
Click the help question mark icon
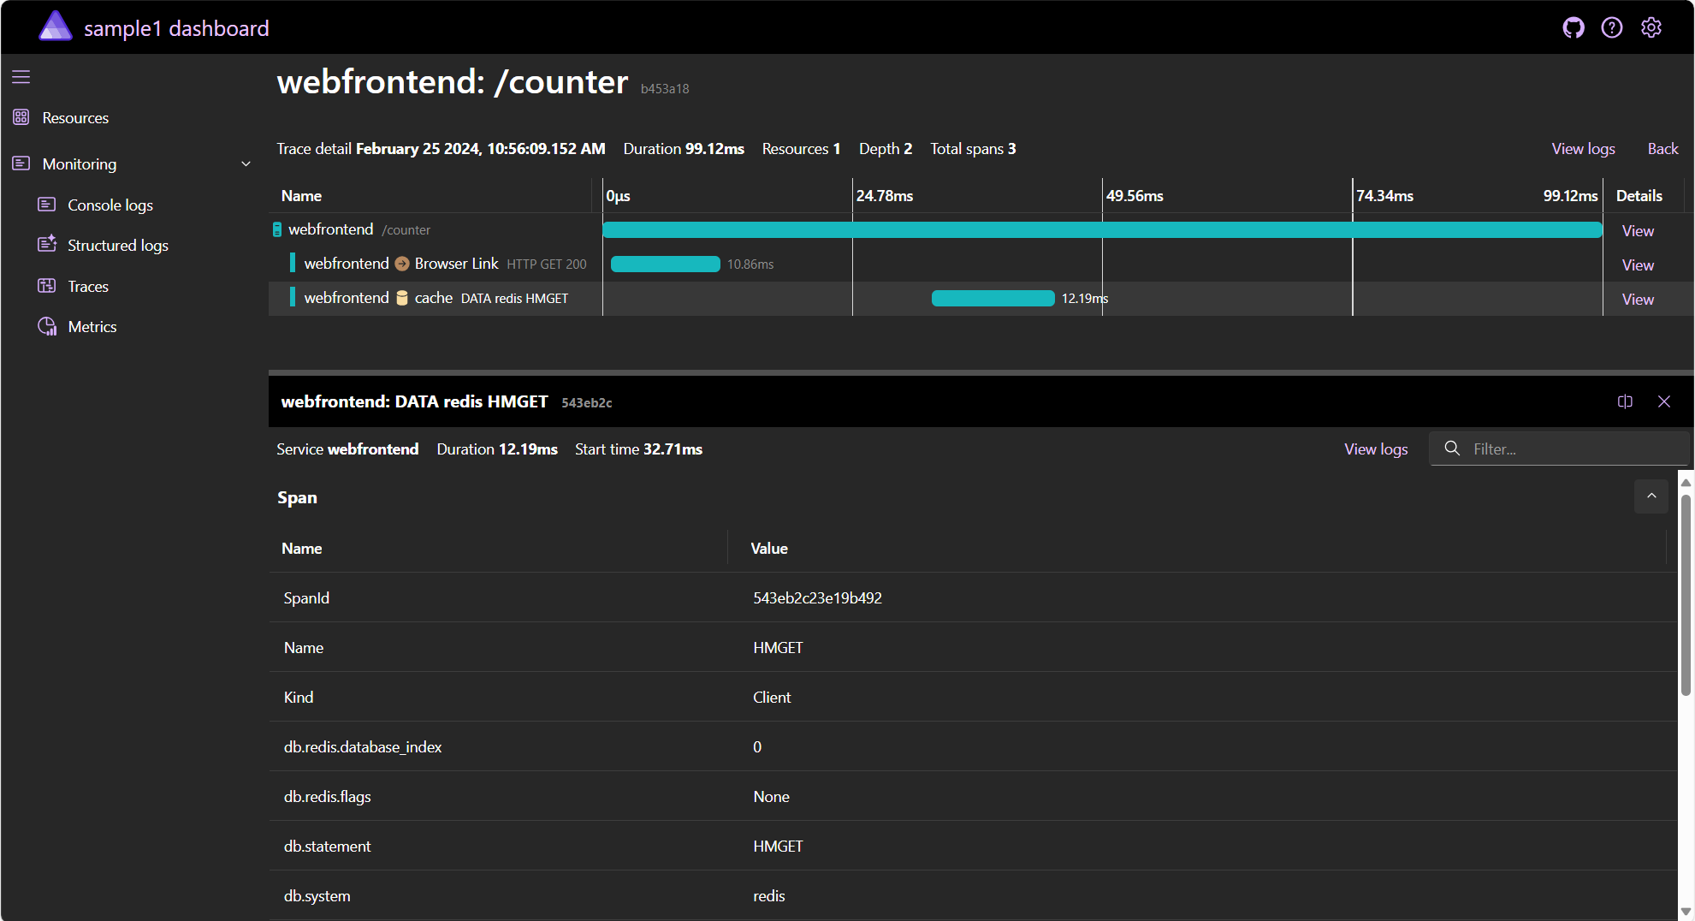pyautogui.click(x=1612, y=28)
